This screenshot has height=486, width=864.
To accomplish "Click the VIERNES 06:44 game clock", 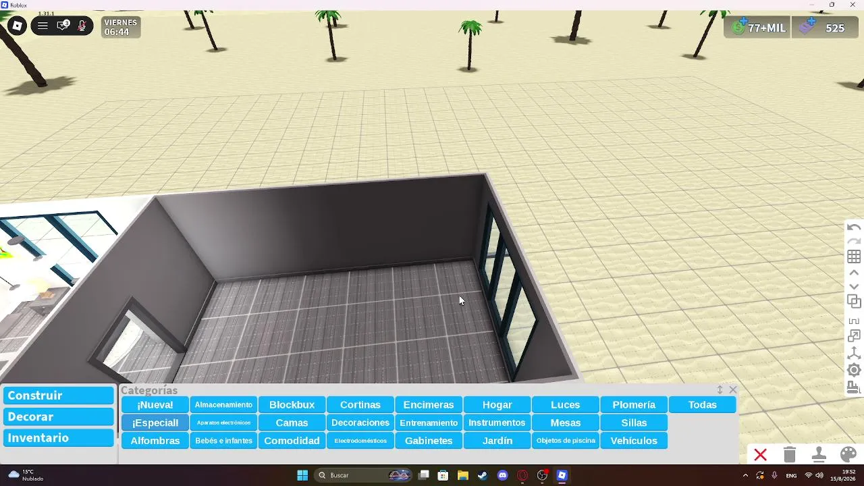I will 121,27.
